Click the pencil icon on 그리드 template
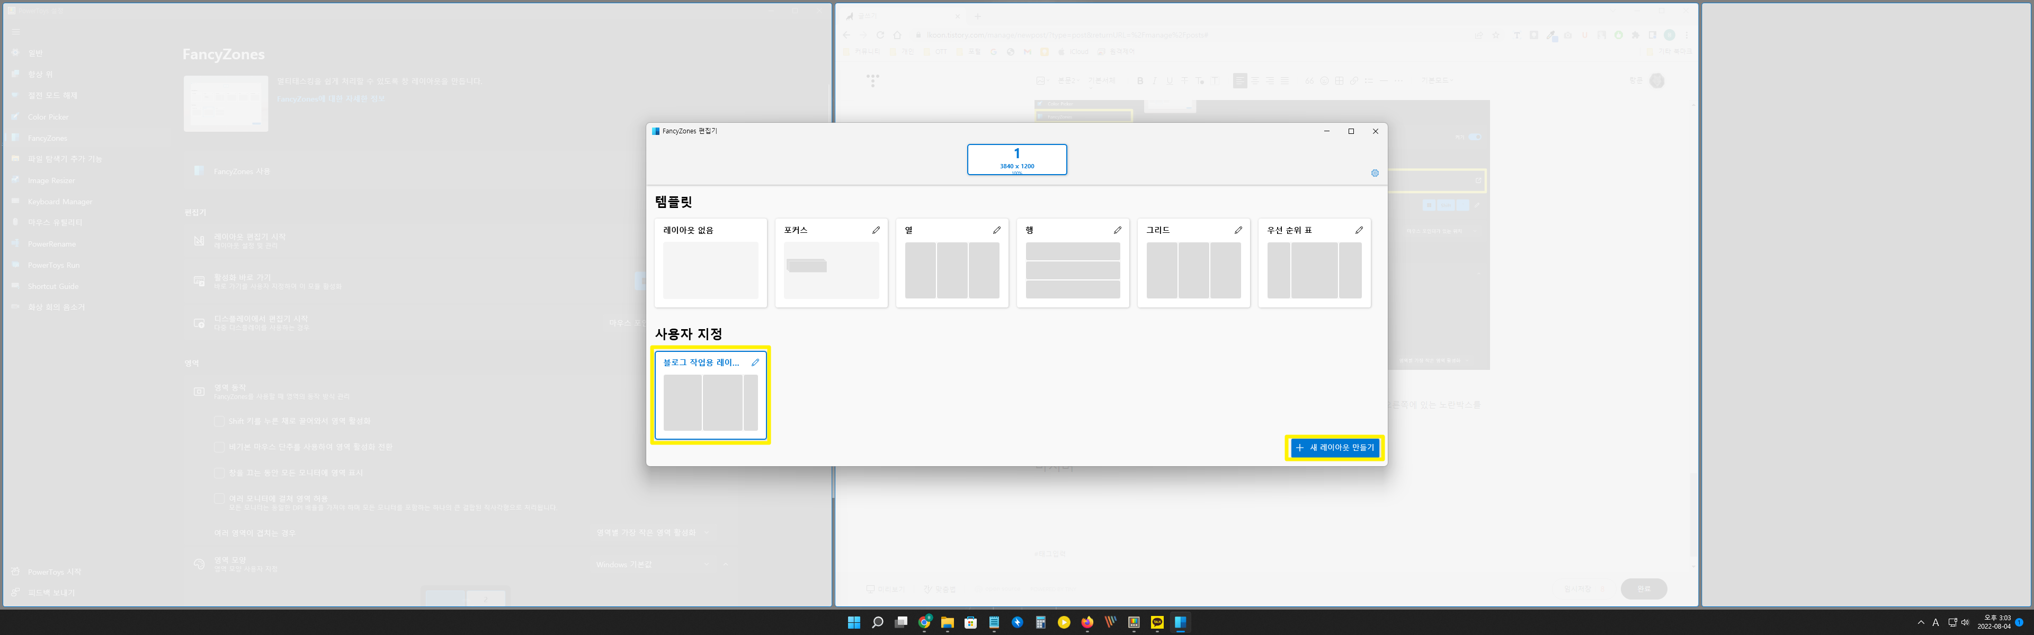The height and width of the screenshot is (635, 2034). click(1238, 230)
